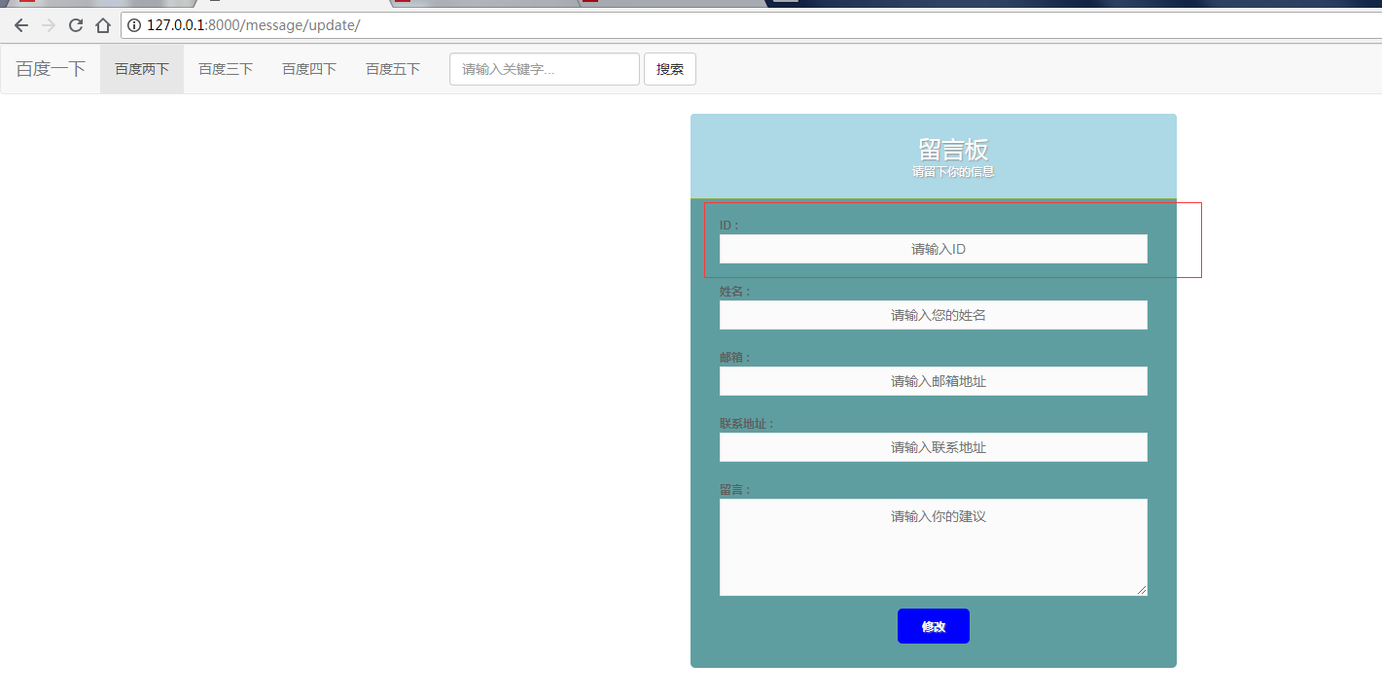This screenshot has height=699, width=1382.
Task: Click the home icon in browser toolbar
Action: [102, 25]
